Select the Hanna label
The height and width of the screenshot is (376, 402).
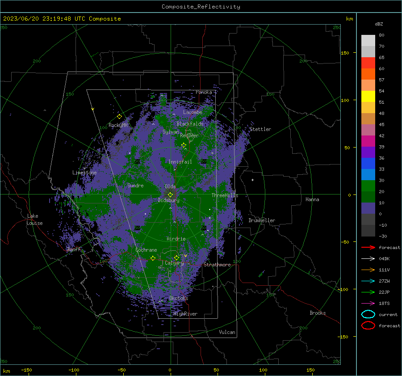tap(312, 199)
